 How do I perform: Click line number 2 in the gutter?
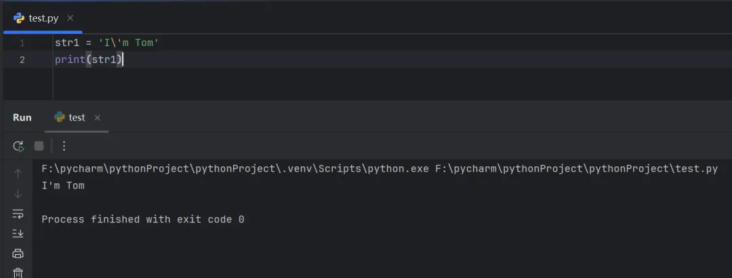[x=22, y=60]
